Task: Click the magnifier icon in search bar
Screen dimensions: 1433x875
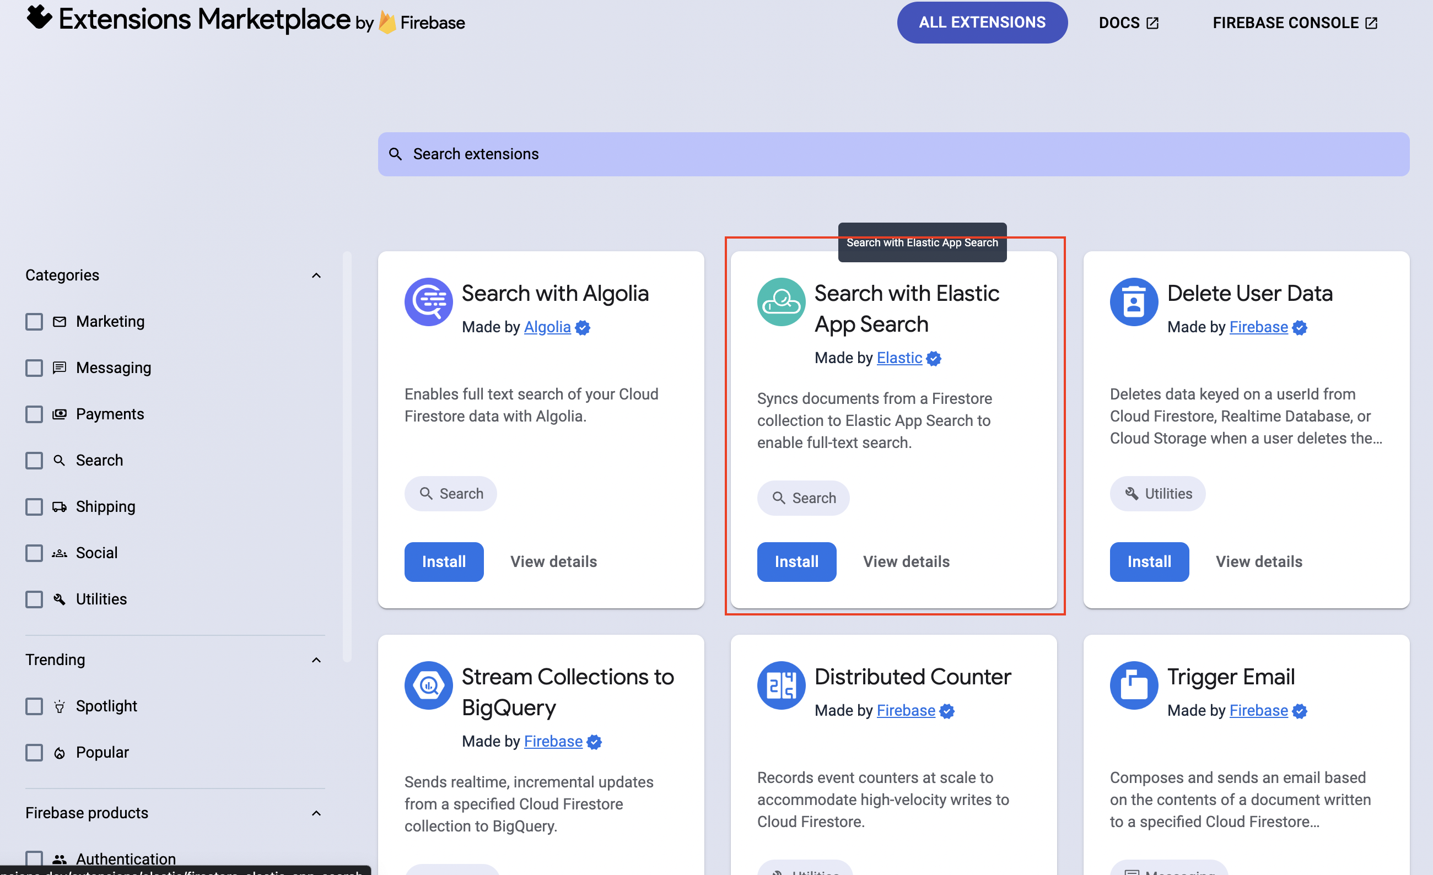Action: click(396, 154)
